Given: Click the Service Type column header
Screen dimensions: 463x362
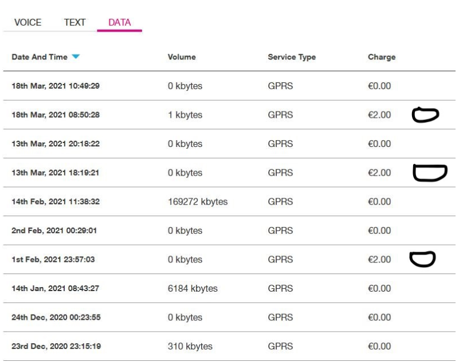Looking at the screenshot, I should (x=292, y=57).
